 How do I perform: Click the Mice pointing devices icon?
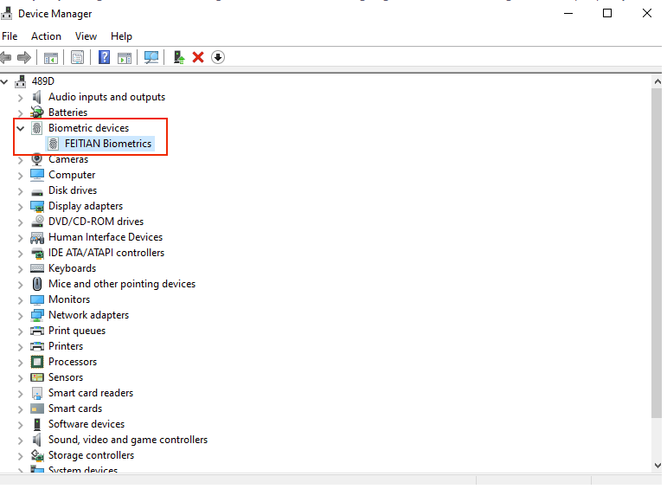tap(37, 284)
